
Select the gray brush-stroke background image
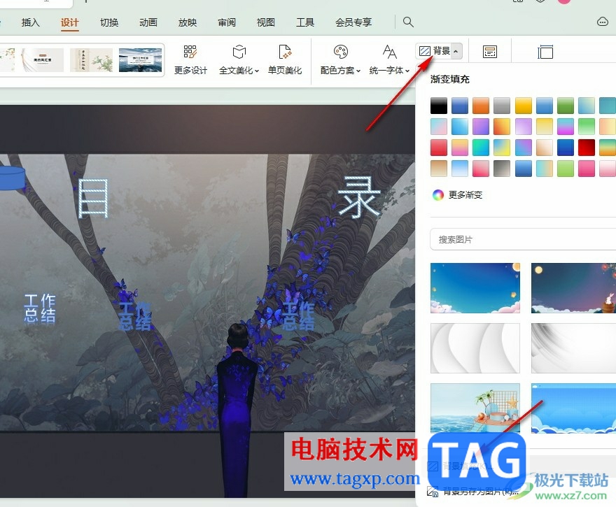(573, 348)
